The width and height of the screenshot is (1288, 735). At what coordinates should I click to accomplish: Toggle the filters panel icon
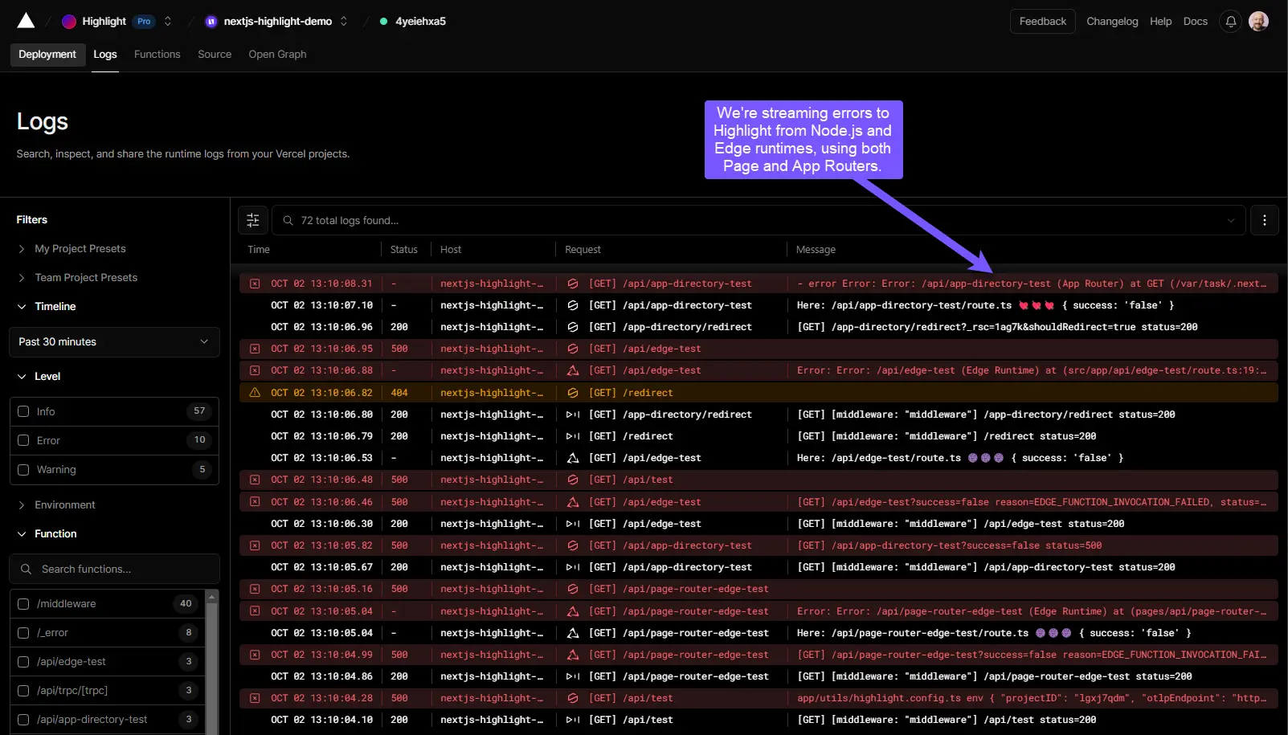(x=253, y=220)
